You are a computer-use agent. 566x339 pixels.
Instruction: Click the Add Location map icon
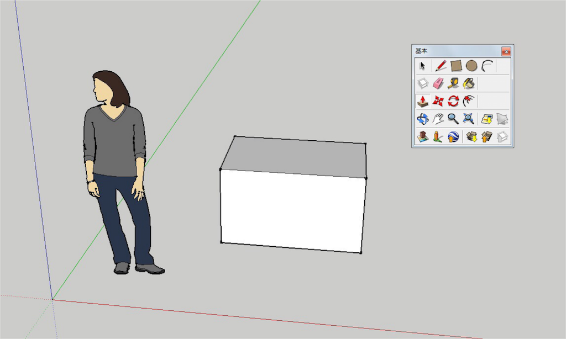pos(487,119)
